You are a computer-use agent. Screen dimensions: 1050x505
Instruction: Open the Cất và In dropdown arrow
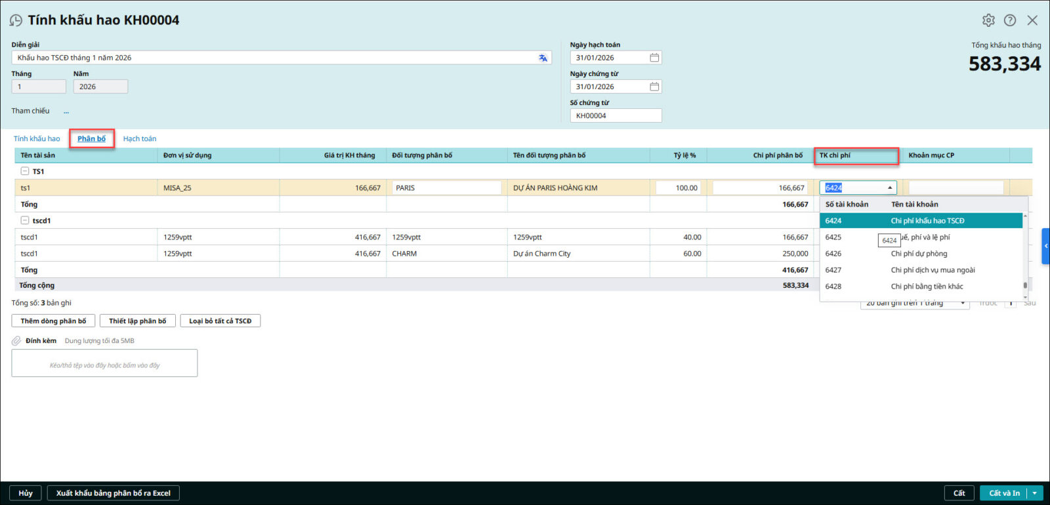1035,493
